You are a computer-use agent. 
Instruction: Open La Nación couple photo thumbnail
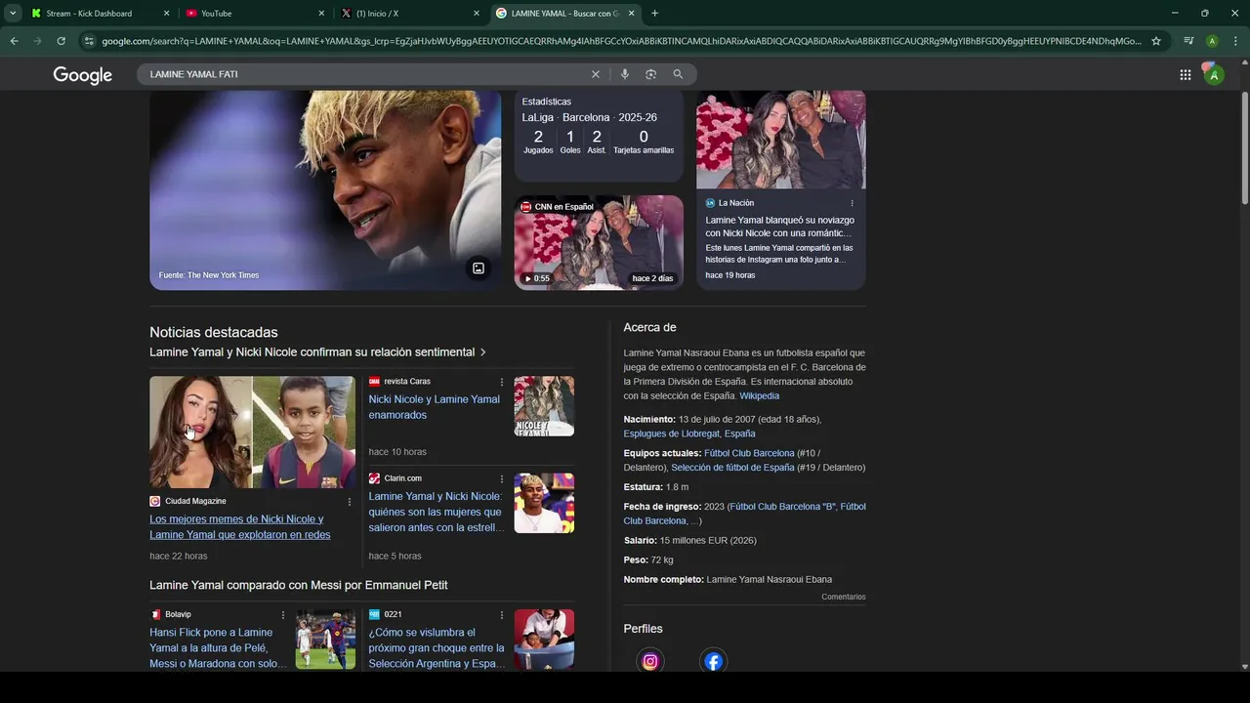pos(780,140)
